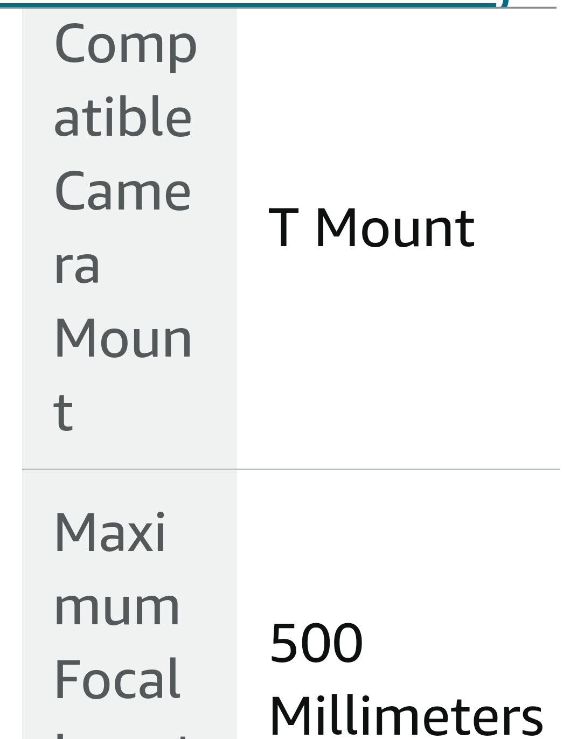Click the Millimeters unit text
570x739 pixels.
[x=406, y=716]
